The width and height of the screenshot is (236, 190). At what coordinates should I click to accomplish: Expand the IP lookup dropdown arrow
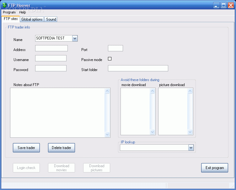click(x=191, y=148)
